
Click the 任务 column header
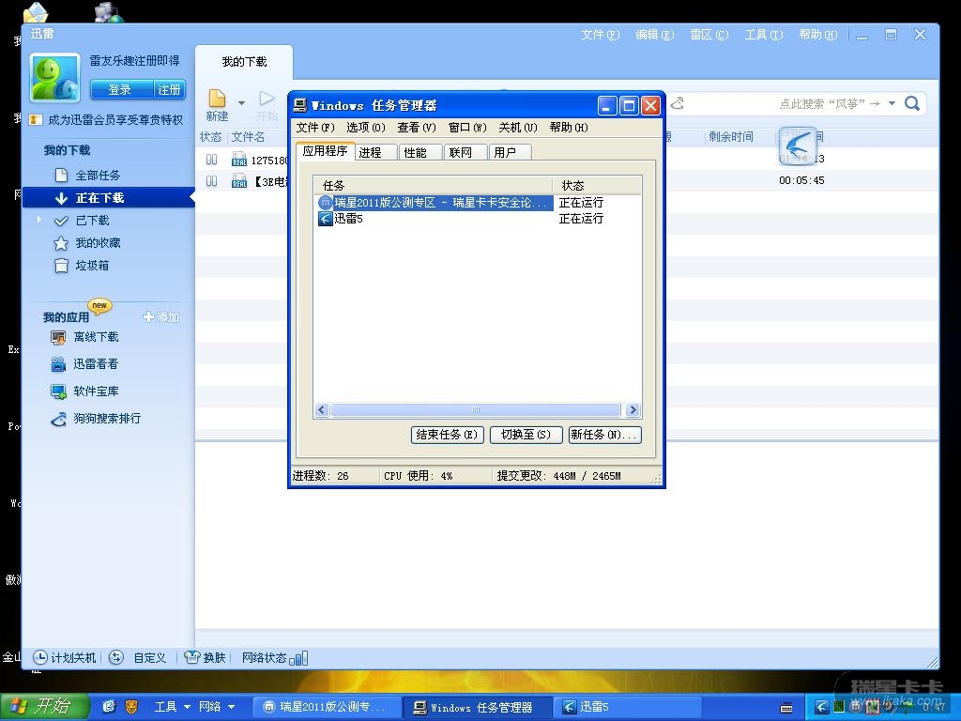click(x=434, y=185)
